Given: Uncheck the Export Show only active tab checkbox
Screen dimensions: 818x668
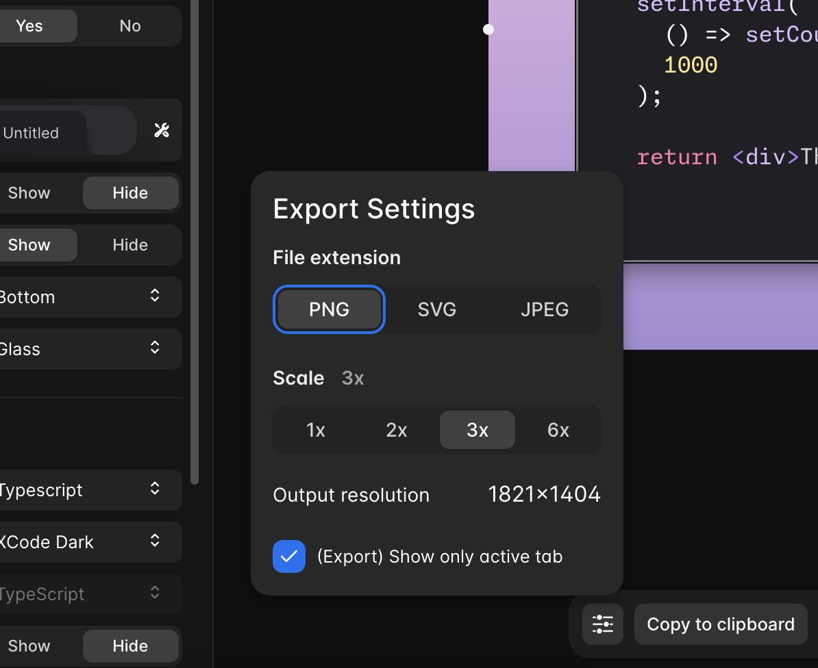Looking at the screenshot, I should pyautogui.click(x=288, y=556).
